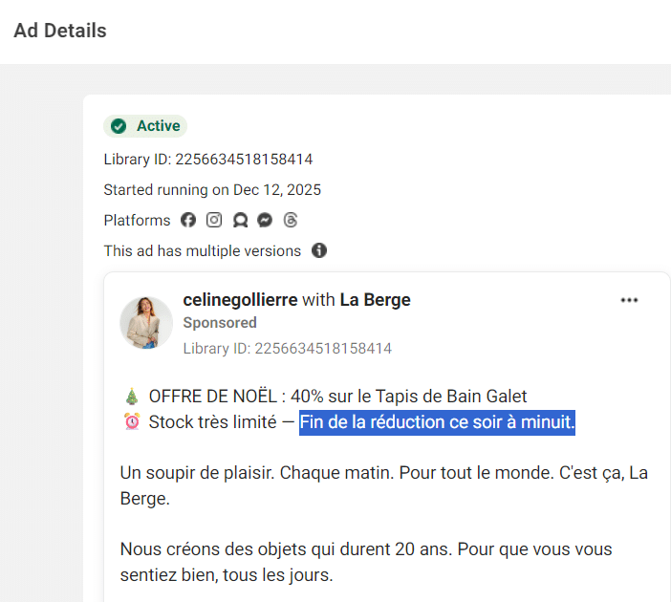Click highlighted Fin de la réduction text
The image size is (671, 602).
437,422
